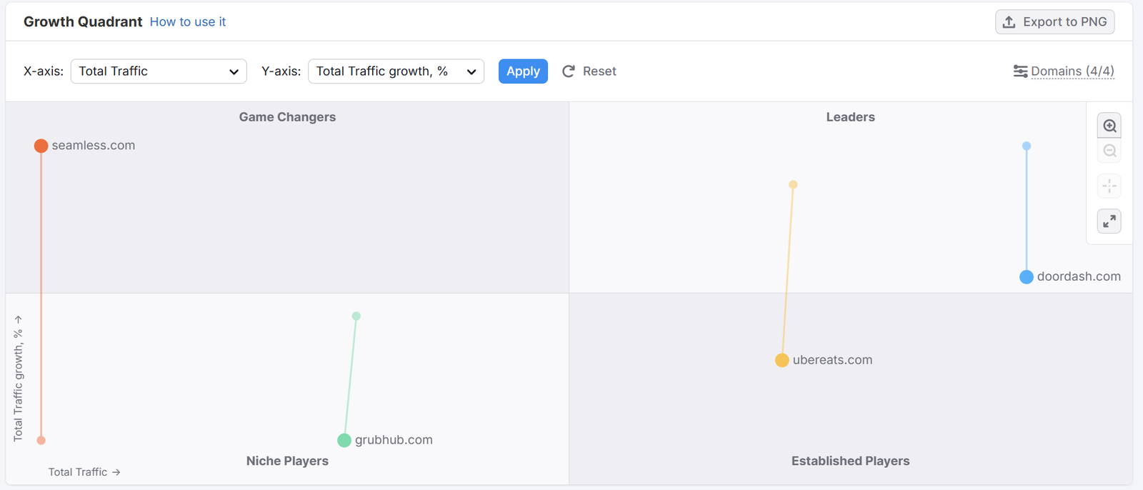Open the Domains (4/4) selector
This screenshot has width=1143, height=490.
(x=1072, y=71)
